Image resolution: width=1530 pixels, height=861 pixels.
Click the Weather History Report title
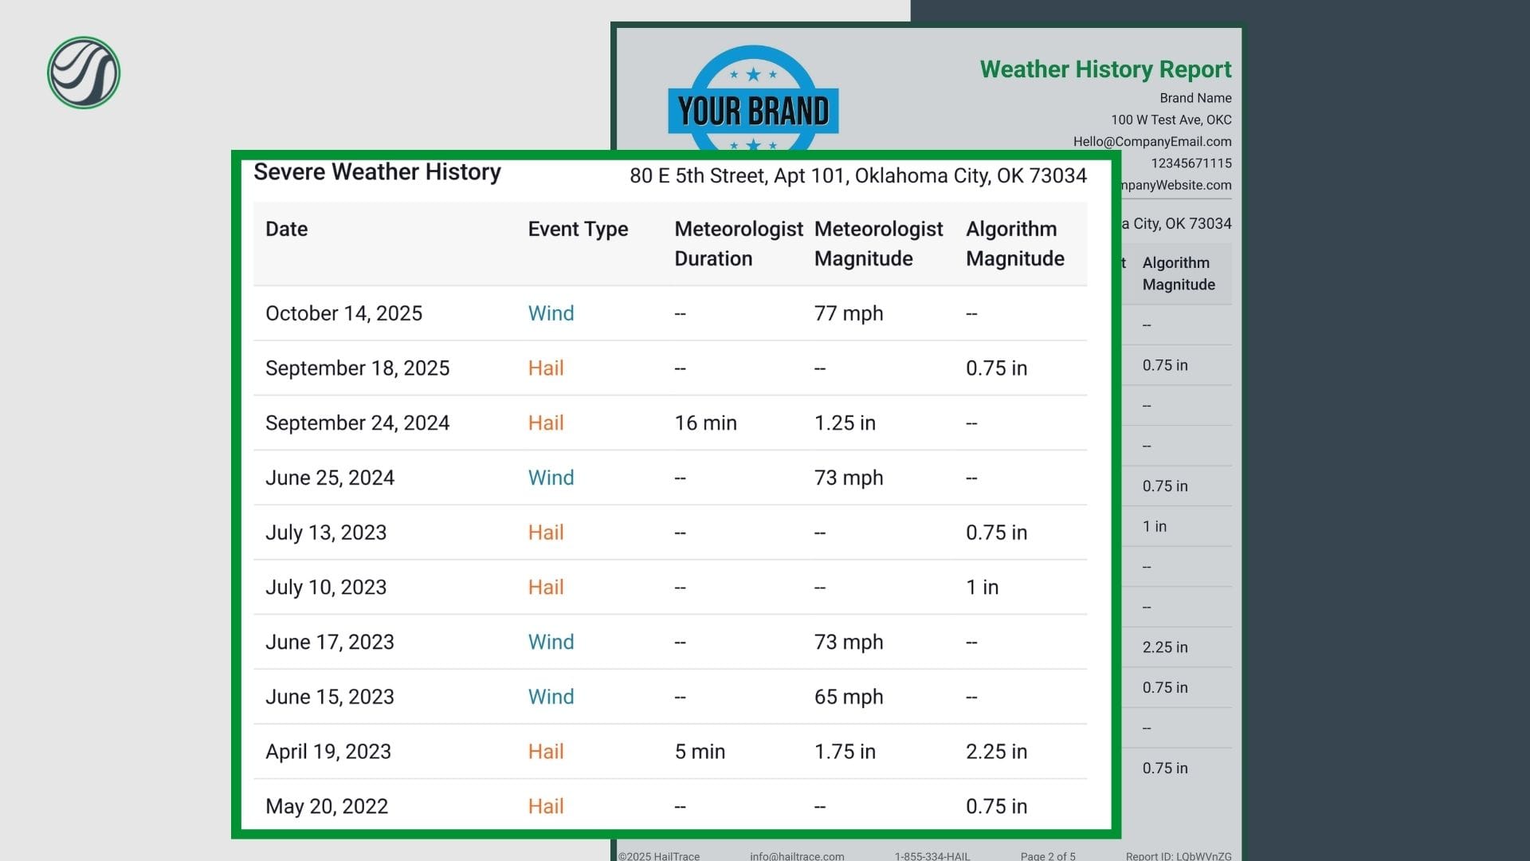click(1105, 69)
